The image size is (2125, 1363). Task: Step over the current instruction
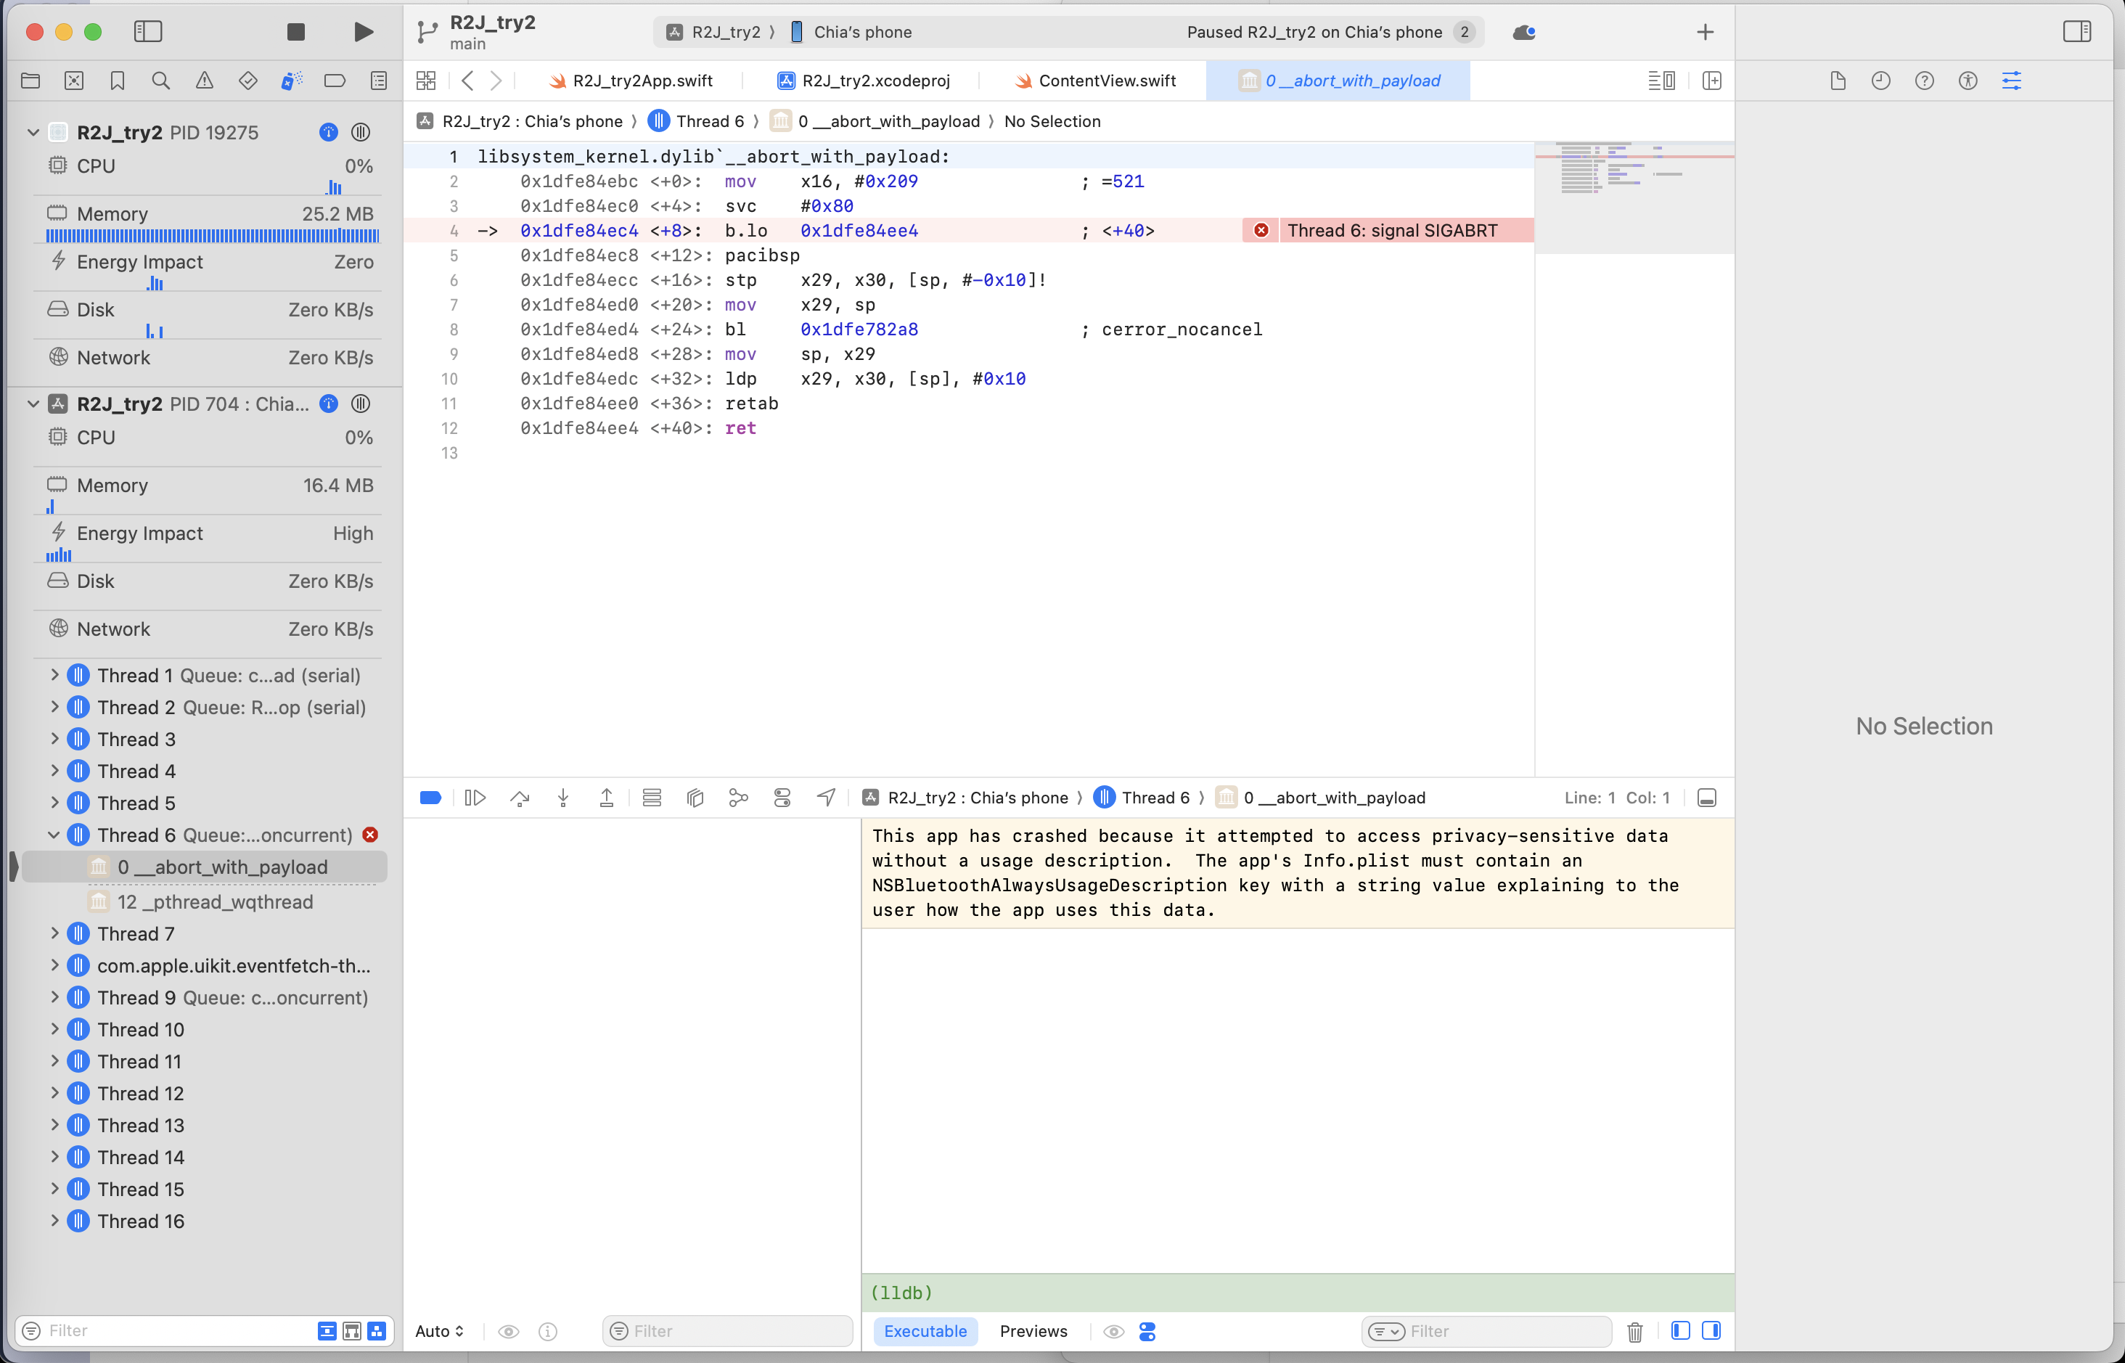click(x=520, y=798)
